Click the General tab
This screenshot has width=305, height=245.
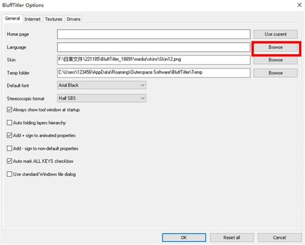12,19
